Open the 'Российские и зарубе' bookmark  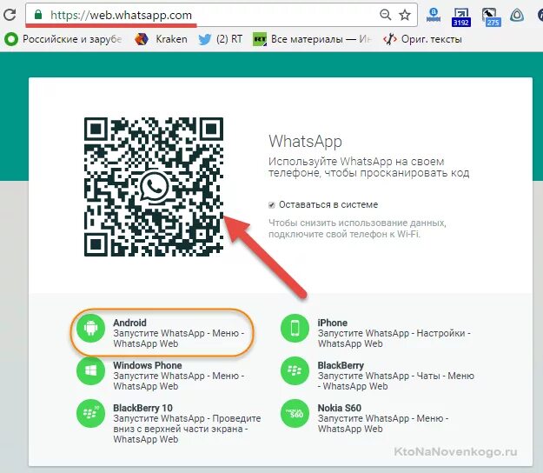coord(63,39)
